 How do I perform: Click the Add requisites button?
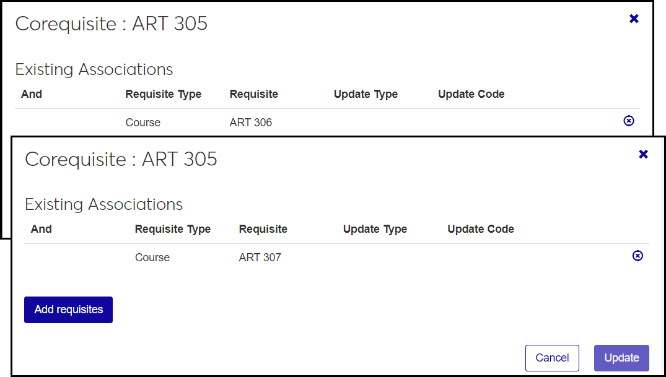(x=68, y=310)
